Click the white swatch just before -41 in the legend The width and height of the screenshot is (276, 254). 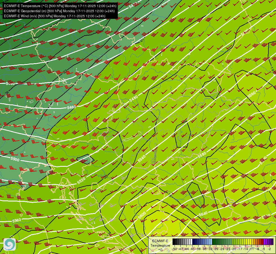click(191, 242)
